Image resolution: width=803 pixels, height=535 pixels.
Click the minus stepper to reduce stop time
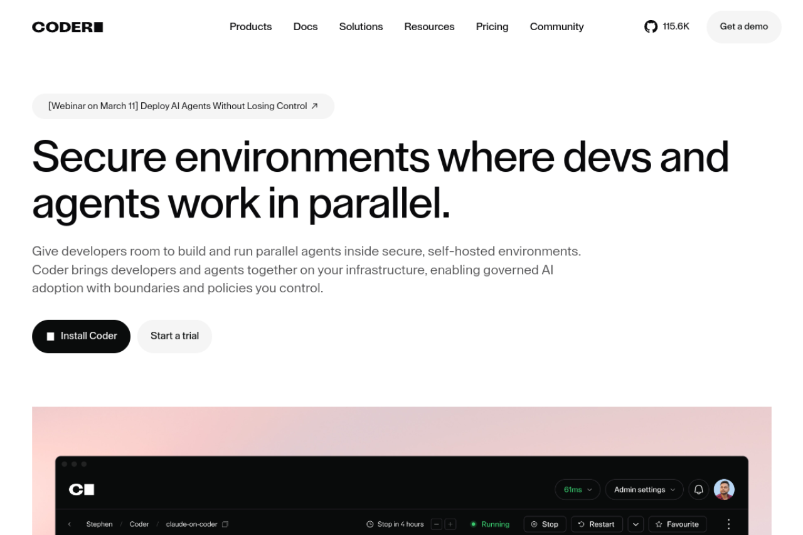(x=437, y=524)
